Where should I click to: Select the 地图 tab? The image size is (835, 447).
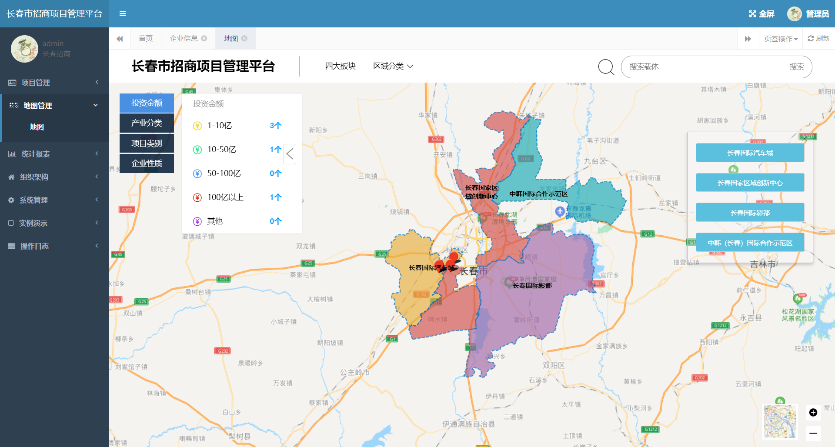tap(231, 38)
